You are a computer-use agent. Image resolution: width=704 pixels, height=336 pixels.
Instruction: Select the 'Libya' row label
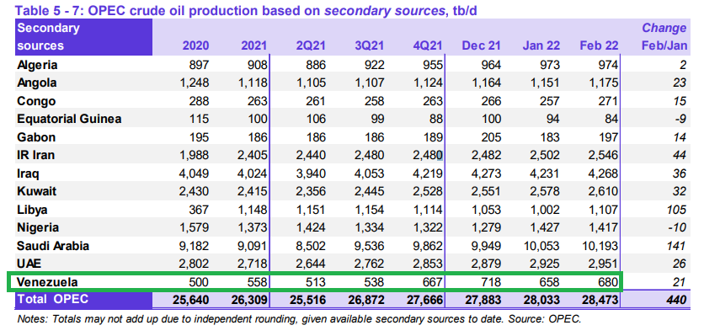(x=32, y=210)
